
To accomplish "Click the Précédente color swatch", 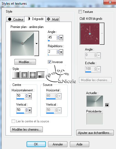I will 95,119.
